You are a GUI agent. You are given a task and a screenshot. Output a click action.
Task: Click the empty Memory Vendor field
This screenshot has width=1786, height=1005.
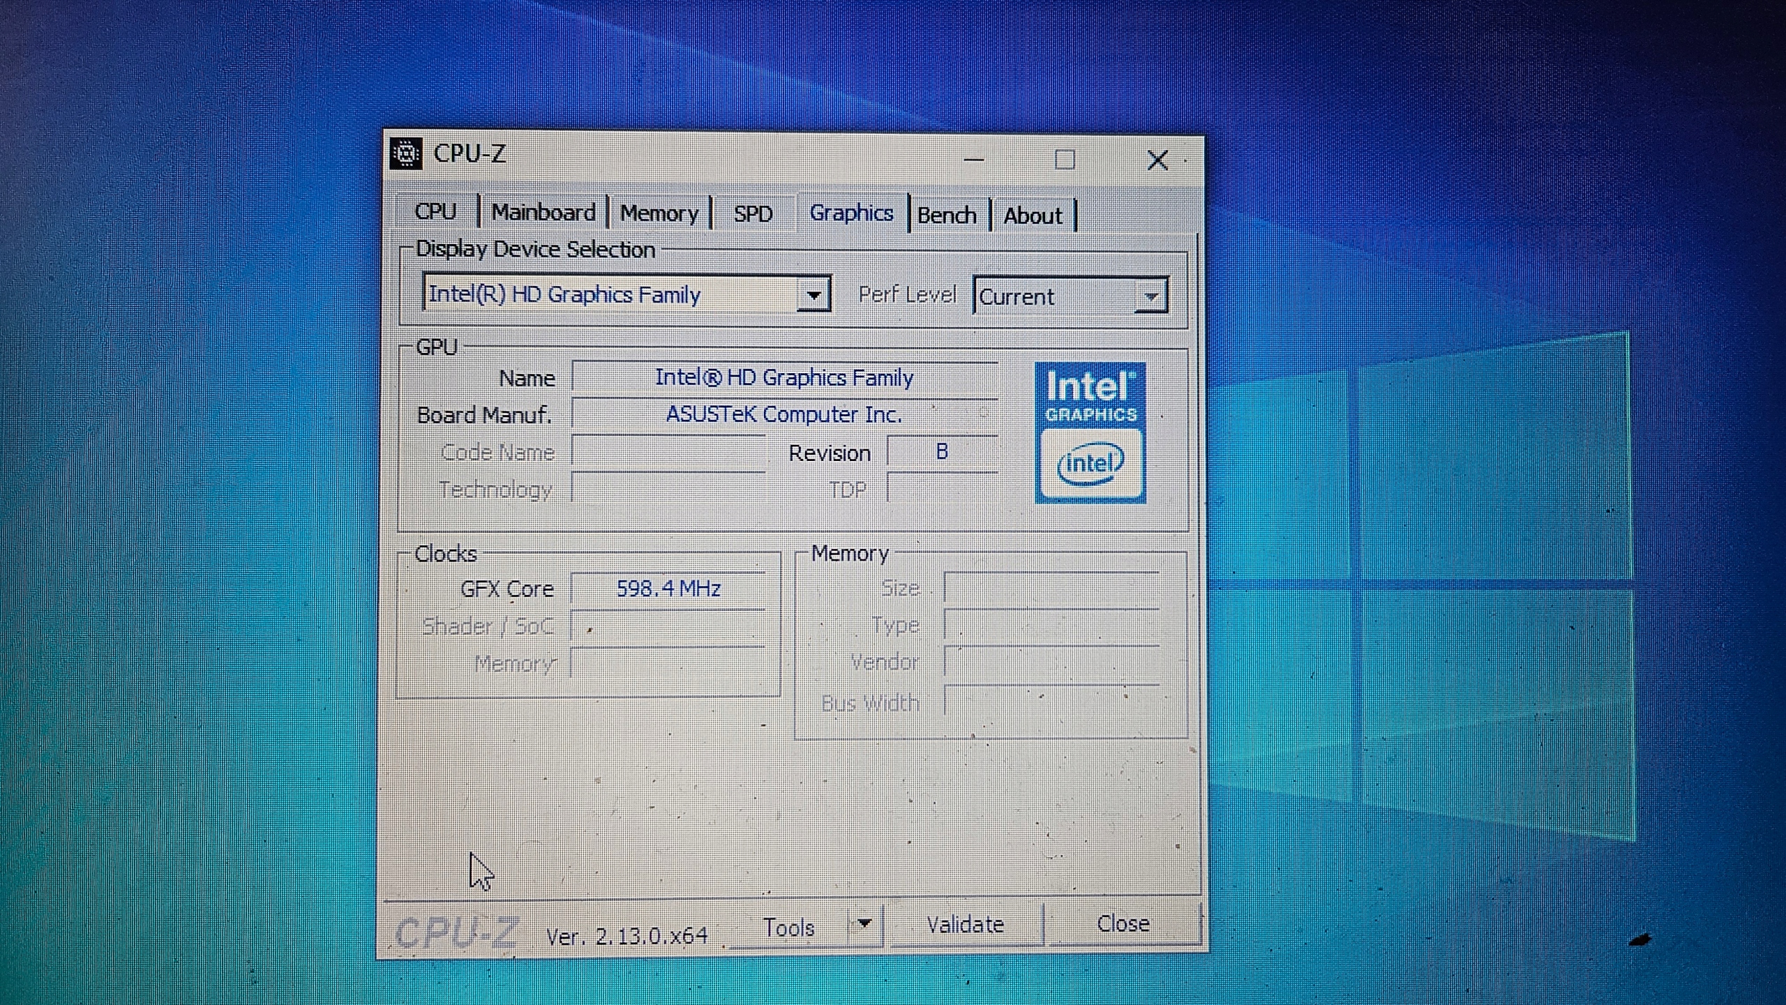[1052, 663]
